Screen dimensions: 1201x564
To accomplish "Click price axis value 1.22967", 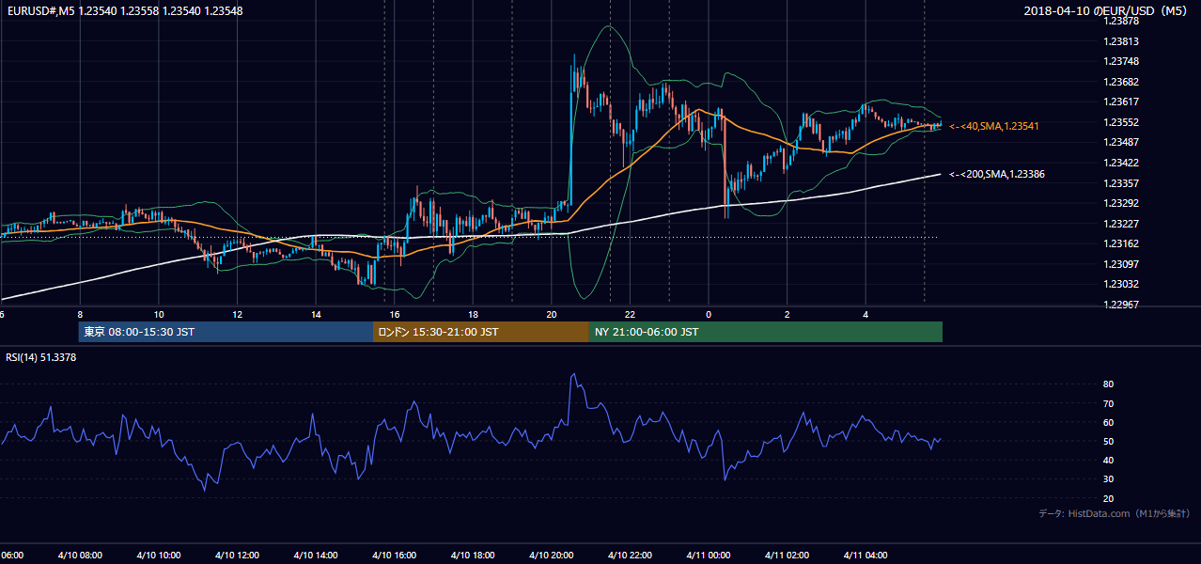I will point(1121,305).
